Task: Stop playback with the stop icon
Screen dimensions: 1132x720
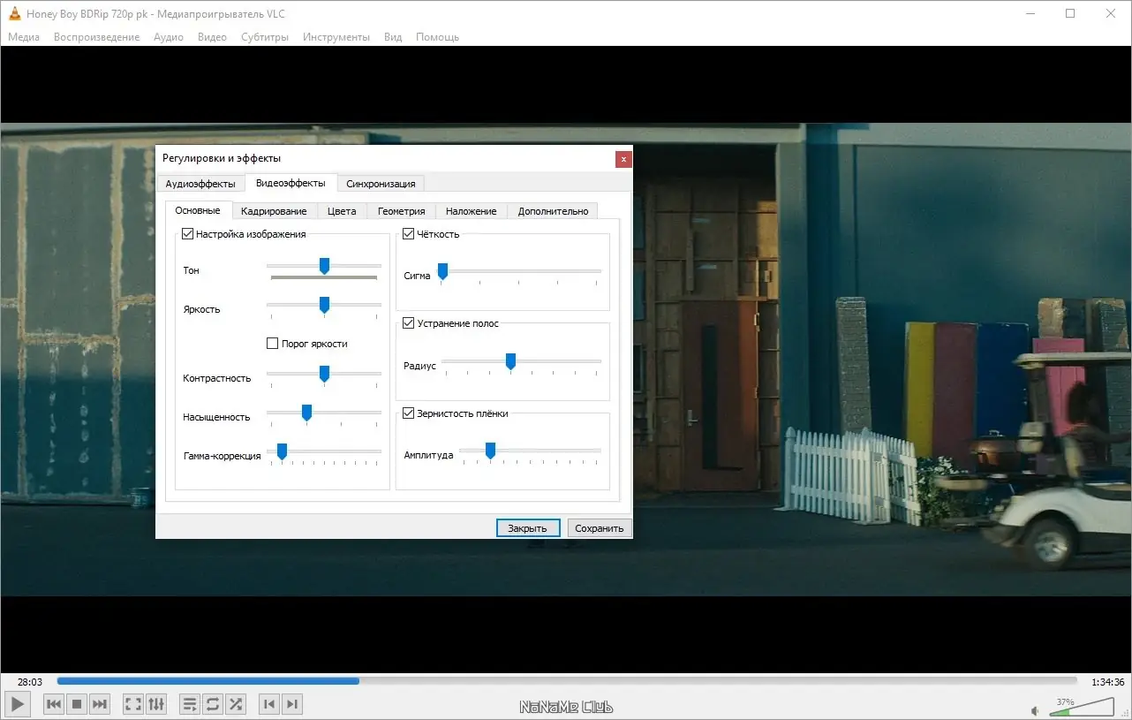Action: 77,704
